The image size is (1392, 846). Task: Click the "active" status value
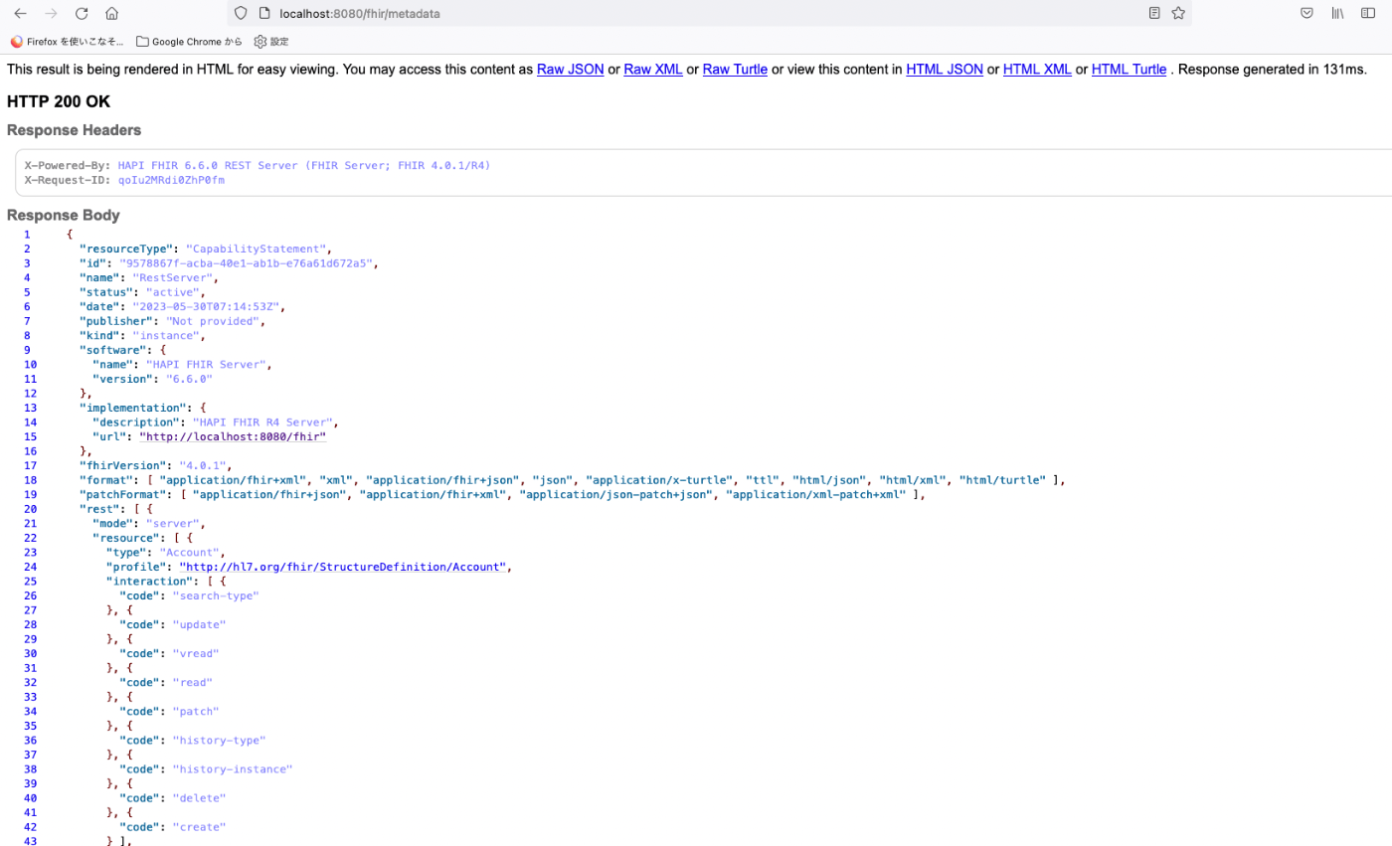tap(175, 292)
